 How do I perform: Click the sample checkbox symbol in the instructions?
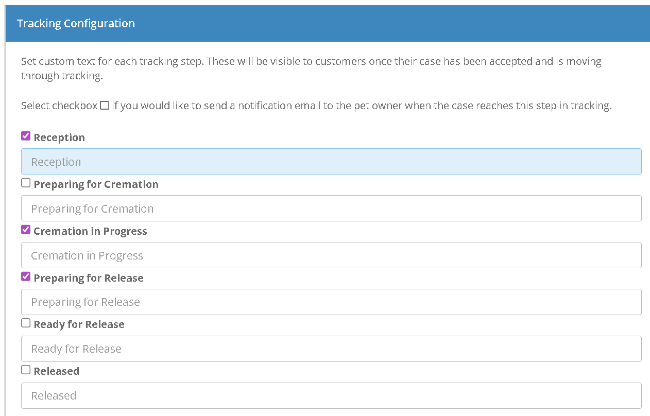click(105, 106)
